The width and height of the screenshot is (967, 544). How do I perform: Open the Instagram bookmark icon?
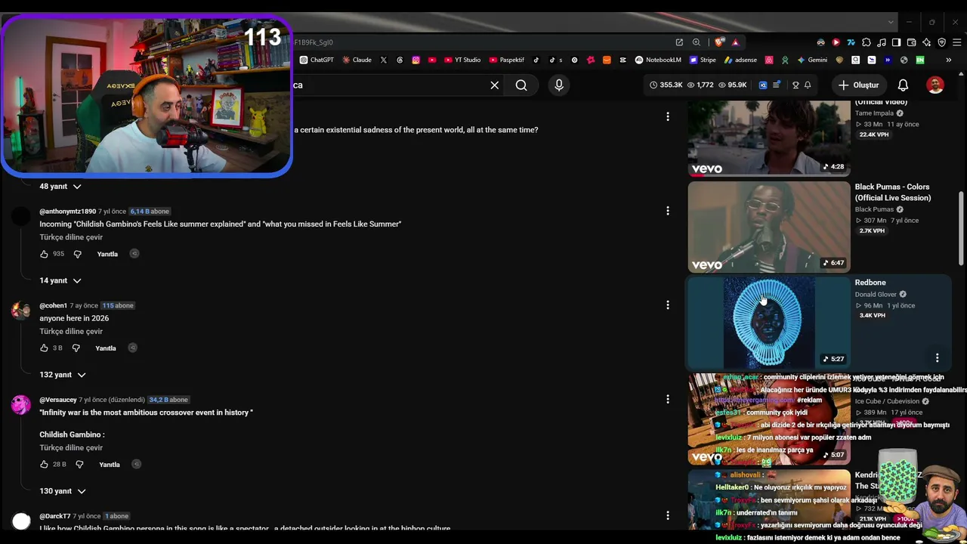coord(416,60)
